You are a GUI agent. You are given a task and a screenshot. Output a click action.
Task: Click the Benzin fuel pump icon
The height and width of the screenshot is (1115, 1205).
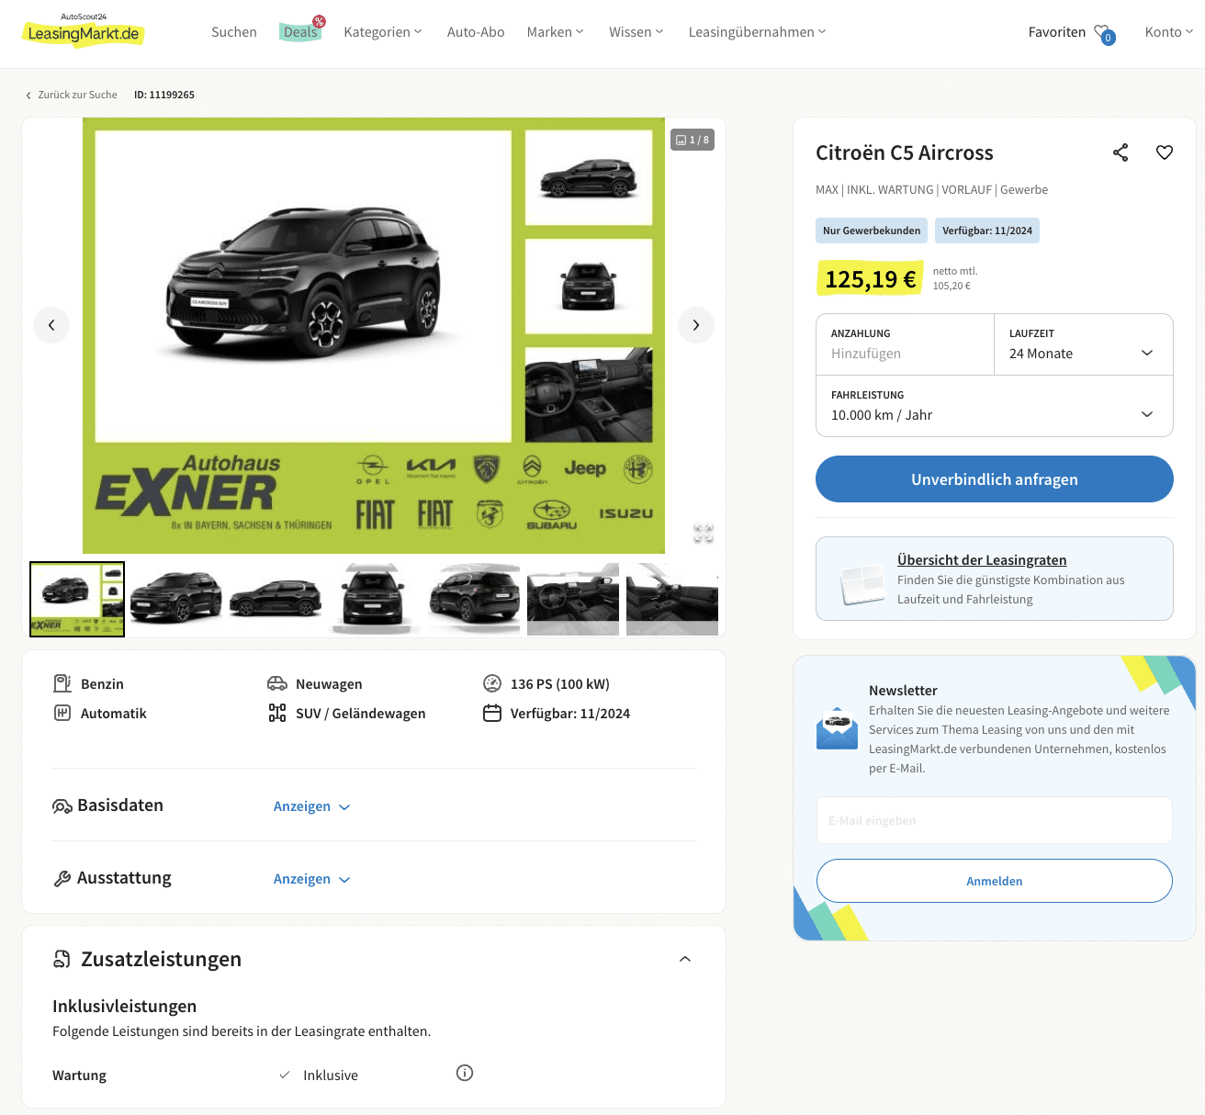pos(62,683)
